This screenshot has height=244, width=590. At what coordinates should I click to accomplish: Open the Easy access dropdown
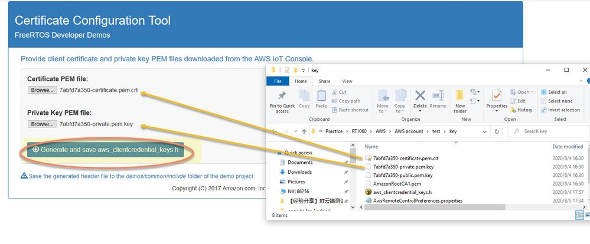(x=475, y=101)
